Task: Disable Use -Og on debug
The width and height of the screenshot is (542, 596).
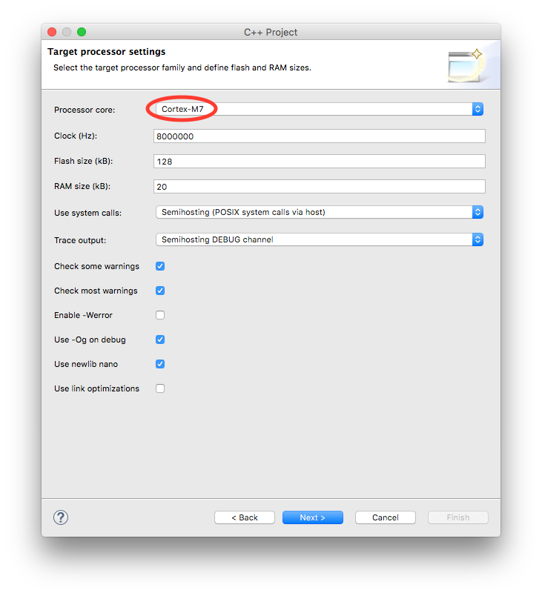Action: tap(160, 340)
